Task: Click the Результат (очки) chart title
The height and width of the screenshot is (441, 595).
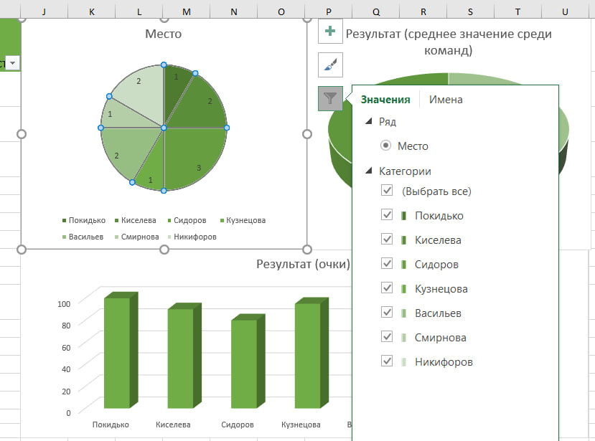Action: click(303, 265)
